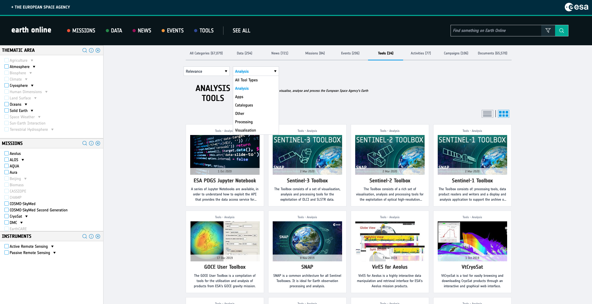592x304 pixels.
Task: Go to TOOLS in main navigation
Action: pyautogui.click(x=204, y=31)
